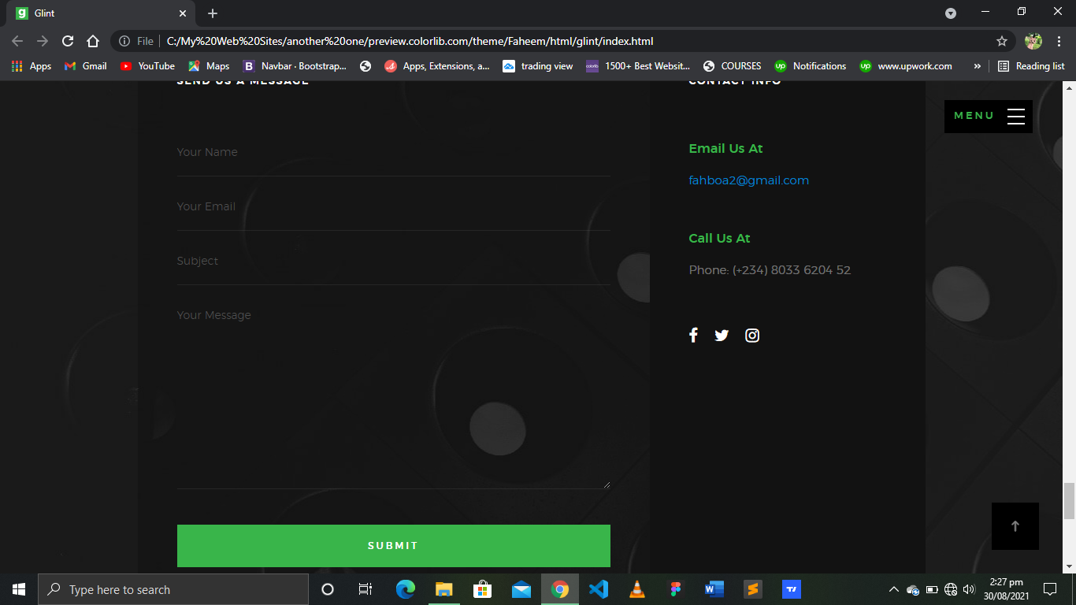Click the Your Name input field
Image resolution: width=1076 pixels, height=605 pixels.
(x=394, y=152)
